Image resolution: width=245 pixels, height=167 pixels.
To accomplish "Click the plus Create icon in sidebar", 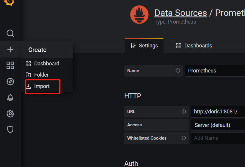I will [10, 49].
